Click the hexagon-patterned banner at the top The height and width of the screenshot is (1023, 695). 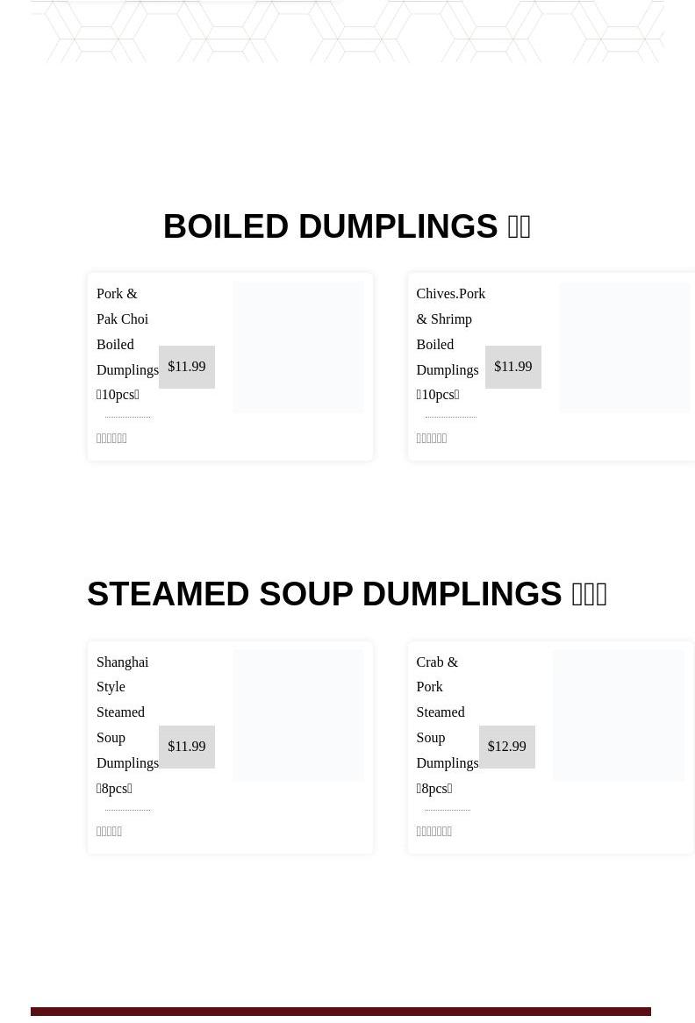[347, 32]
